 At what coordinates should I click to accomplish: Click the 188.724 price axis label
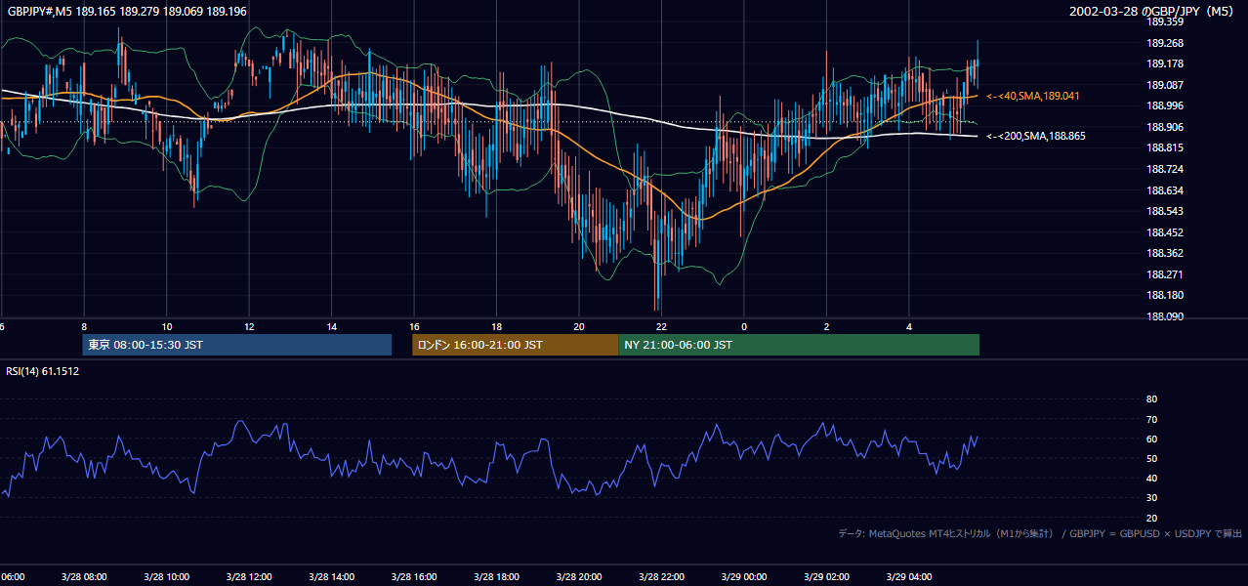pos(1164,169)
